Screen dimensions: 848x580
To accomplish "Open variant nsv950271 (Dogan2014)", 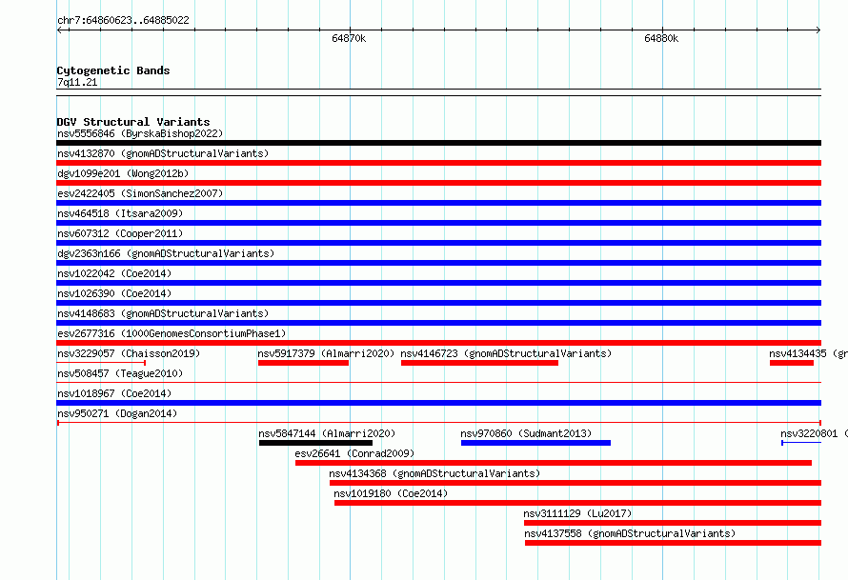I will pos(117,413).
